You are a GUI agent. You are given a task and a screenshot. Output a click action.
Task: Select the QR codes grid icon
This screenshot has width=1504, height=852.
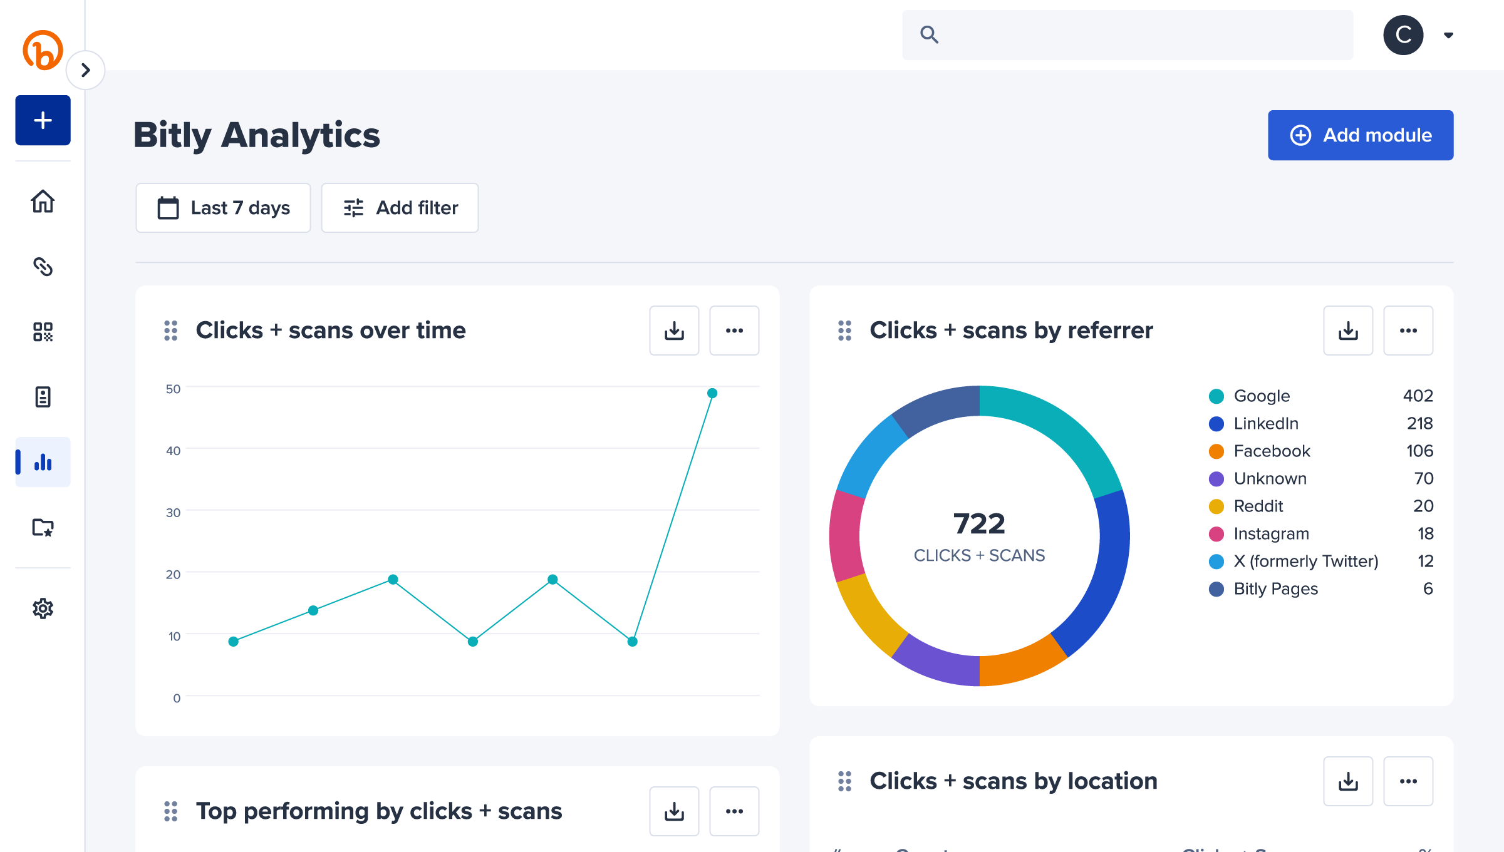[x=43, y=332]
